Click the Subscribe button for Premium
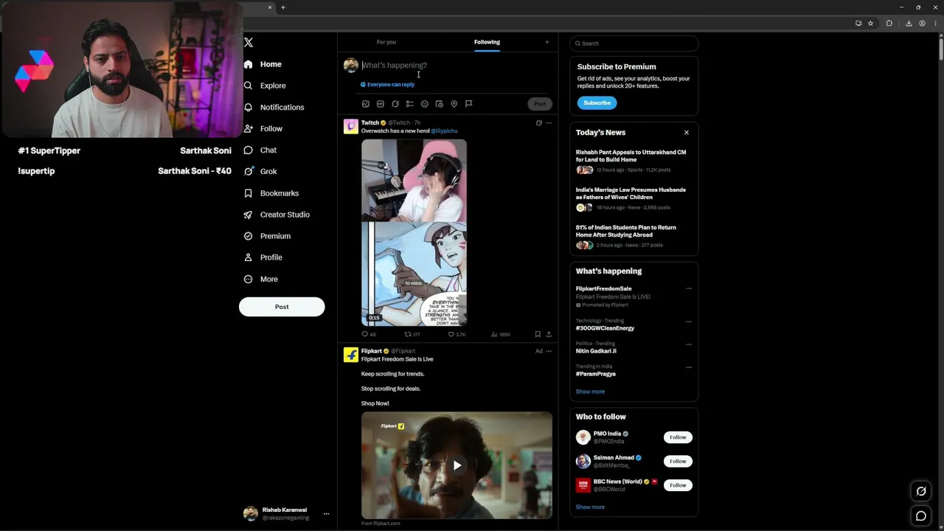The height and width of the screenshot is (531, 944). [597, 103]
